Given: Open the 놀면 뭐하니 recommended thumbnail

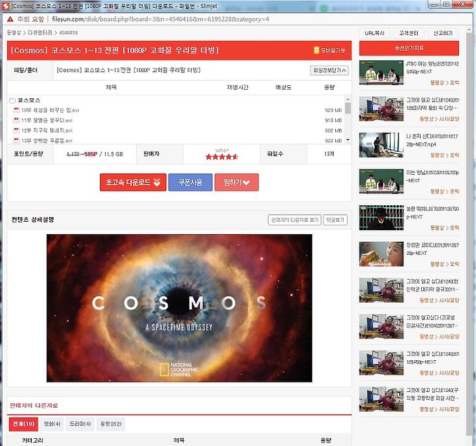Looking at the screenshot, I should pos(381,218).
